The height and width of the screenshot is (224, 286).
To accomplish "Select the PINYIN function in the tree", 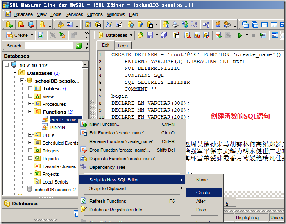I will [58, 128].
